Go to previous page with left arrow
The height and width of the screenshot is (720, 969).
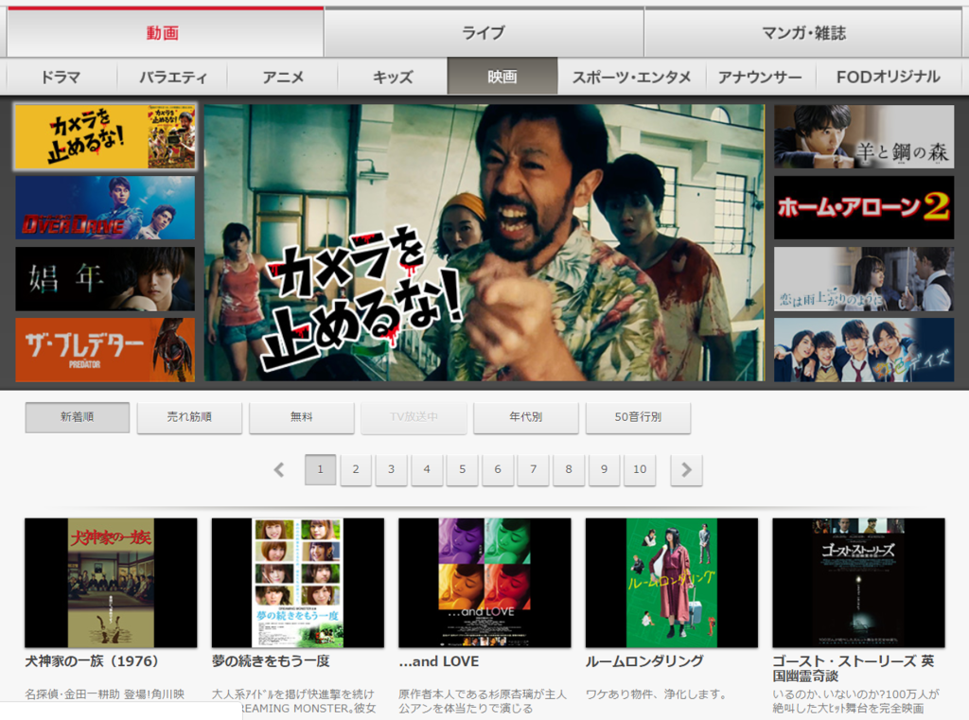pyautogui.click(x=279, y=470)
